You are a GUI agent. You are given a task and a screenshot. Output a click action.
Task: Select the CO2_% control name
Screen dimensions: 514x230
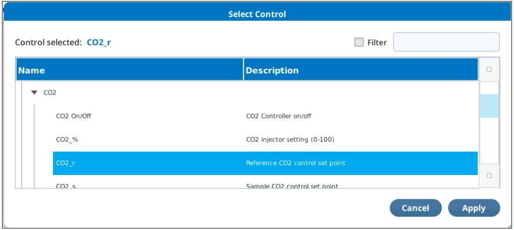(67, 140)
